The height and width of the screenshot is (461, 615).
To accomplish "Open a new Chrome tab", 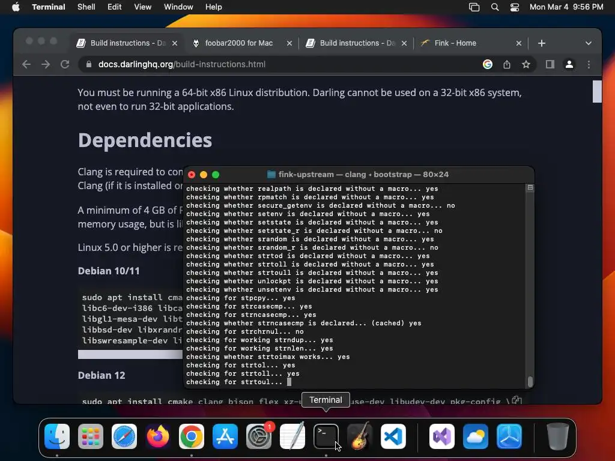I will [542, 43].
